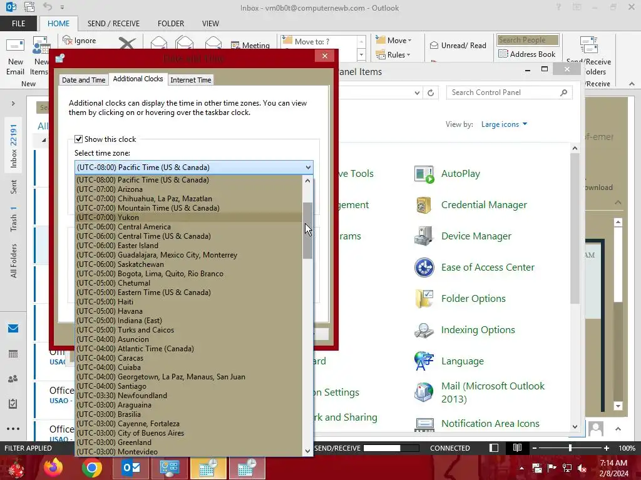Screen dimensions: 641x480
Task: Open the Move dropdown arrow
Action: 409,41
